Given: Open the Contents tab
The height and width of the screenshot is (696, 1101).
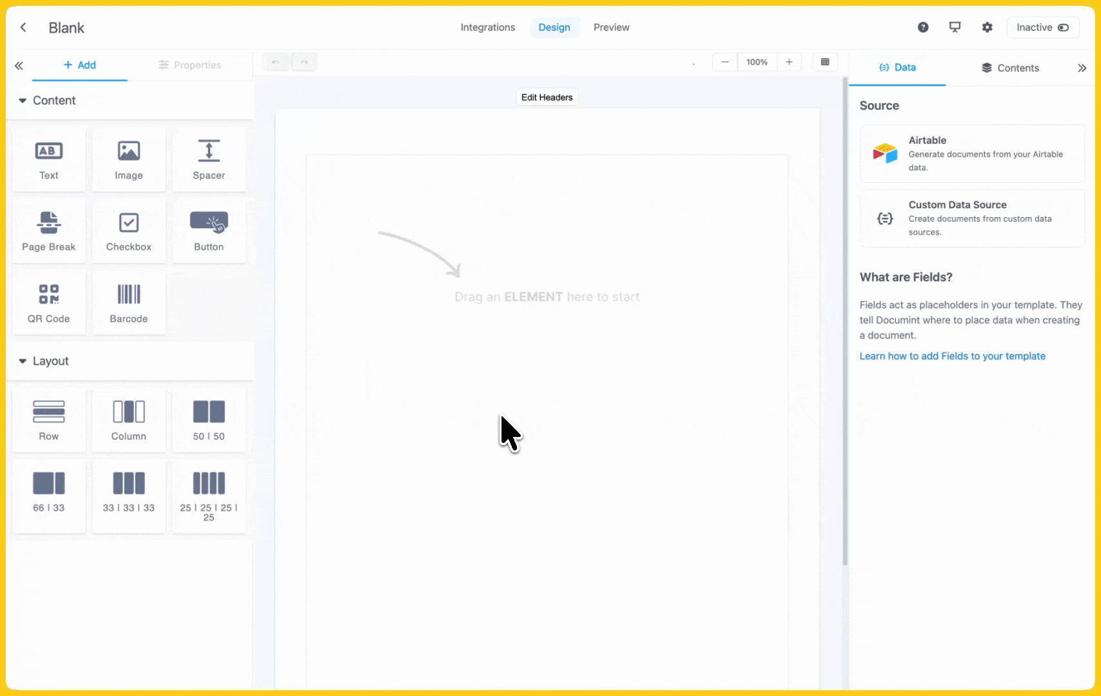Looking at the screenshot, I should point(1010,68).
